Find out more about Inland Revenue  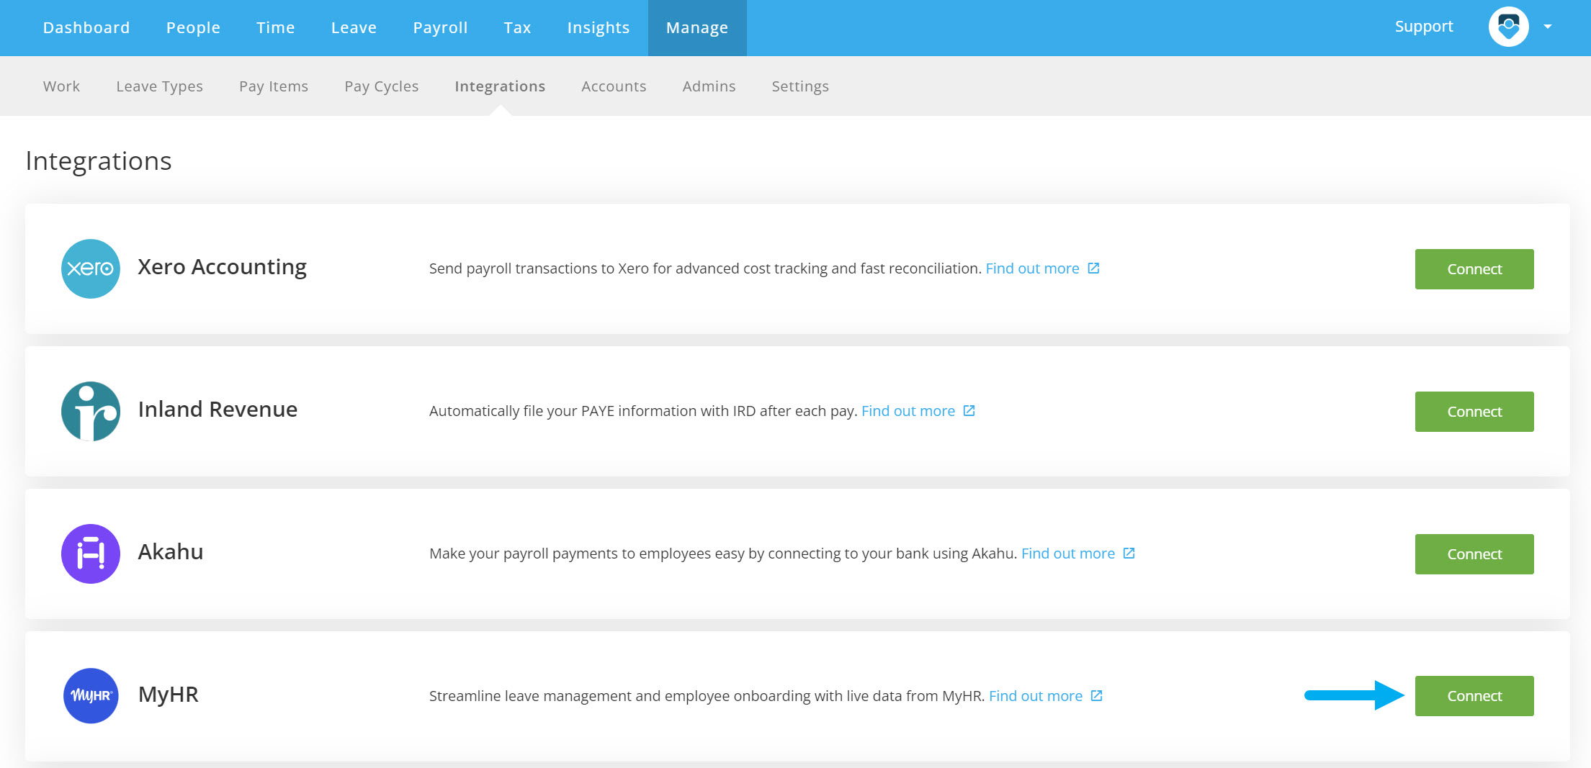click(908, 411)
